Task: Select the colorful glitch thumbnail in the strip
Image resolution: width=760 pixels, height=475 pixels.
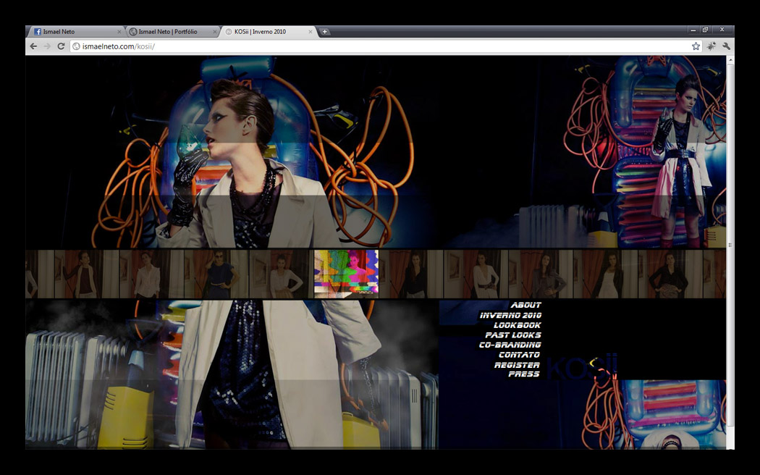Action: [346, 274]
